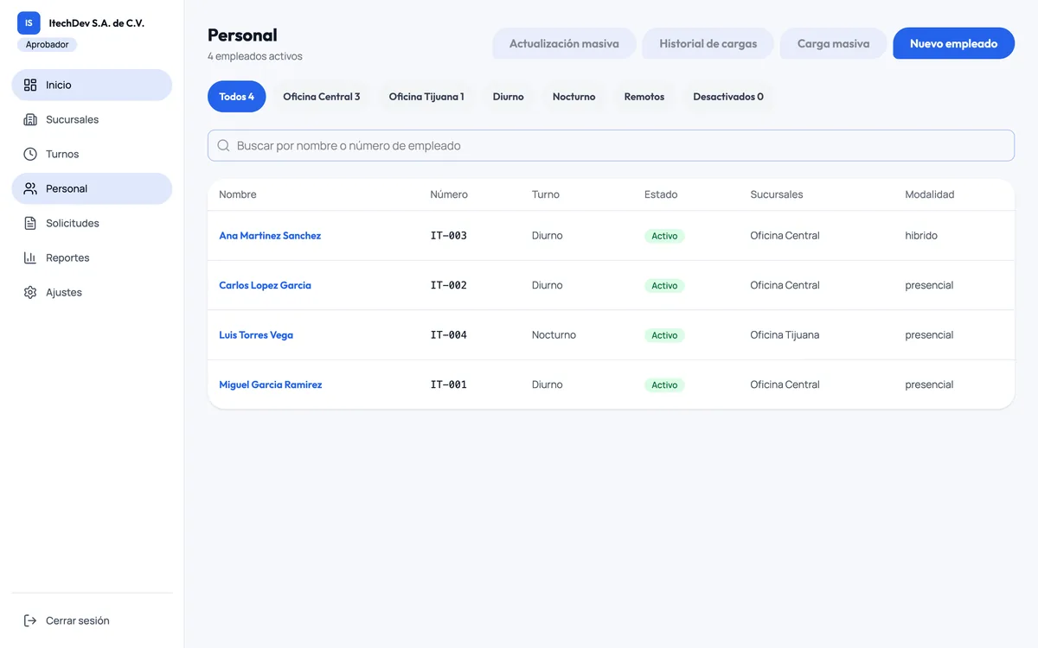This screenshot has width=1038, height=648.
Task: Go to Sucursales section
Action: 92,119
